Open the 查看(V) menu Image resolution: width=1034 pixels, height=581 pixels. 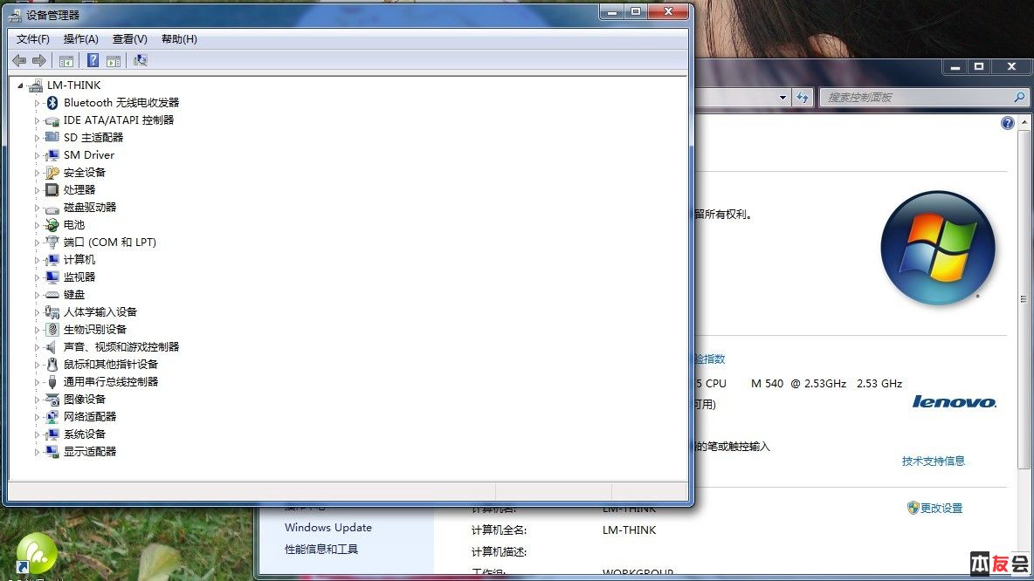click(129, 39)
